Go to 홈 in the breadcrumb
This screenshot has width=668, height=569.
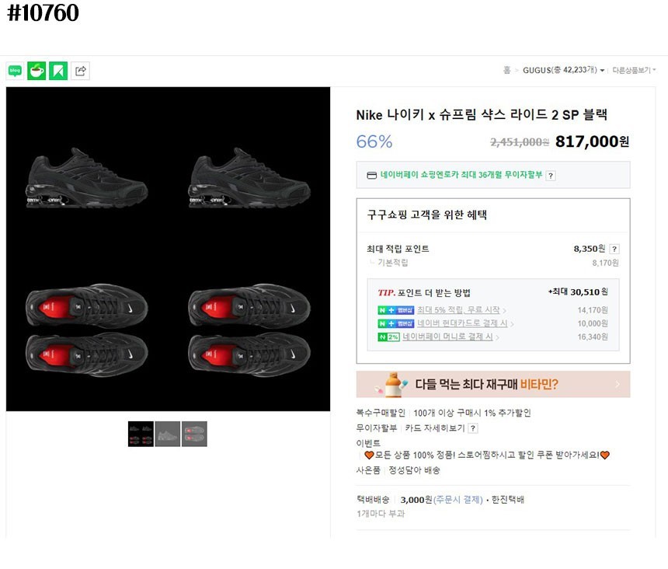pyautogui.click(x=506, y=71)
